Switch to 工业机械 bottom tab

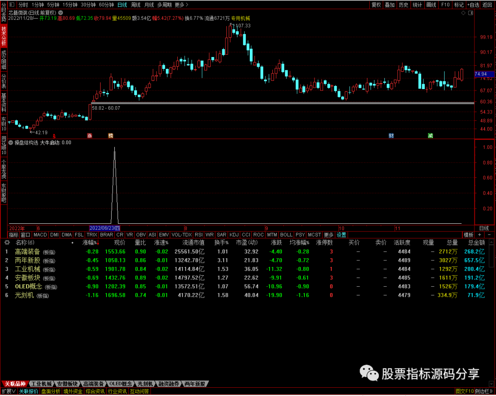tap(41, 384)
